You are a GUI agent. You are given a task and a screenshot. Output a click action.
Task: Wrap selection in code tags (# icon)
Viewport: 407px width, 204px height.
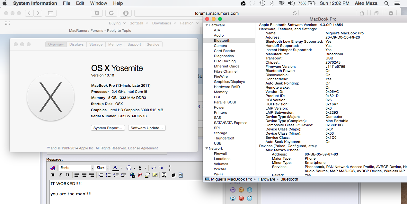tap(173, 175)
